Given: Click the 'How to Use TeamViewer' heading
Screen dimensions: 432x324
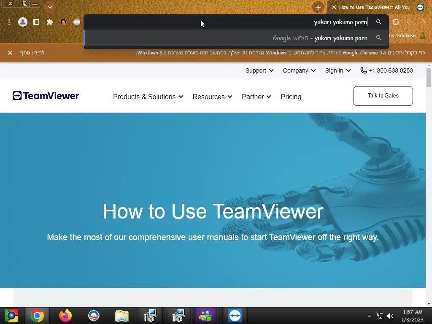Looking at the screenshot, I should [213, 211].
